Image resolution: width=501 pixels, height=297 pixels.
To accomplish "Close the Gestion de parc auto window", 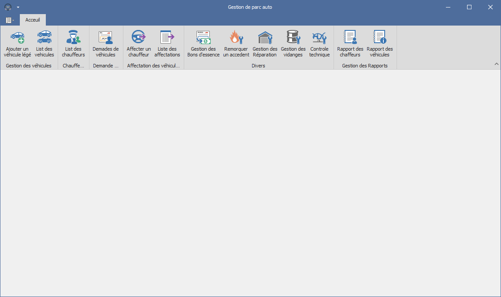I will click(x=490, y=7).
